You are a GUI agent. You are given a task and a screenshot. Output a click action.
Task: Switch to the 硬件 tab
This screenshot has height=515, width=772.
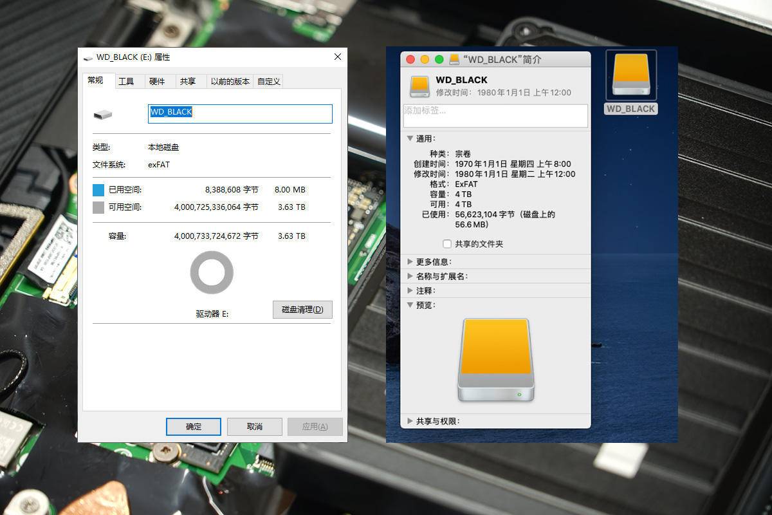pos(158,80)
